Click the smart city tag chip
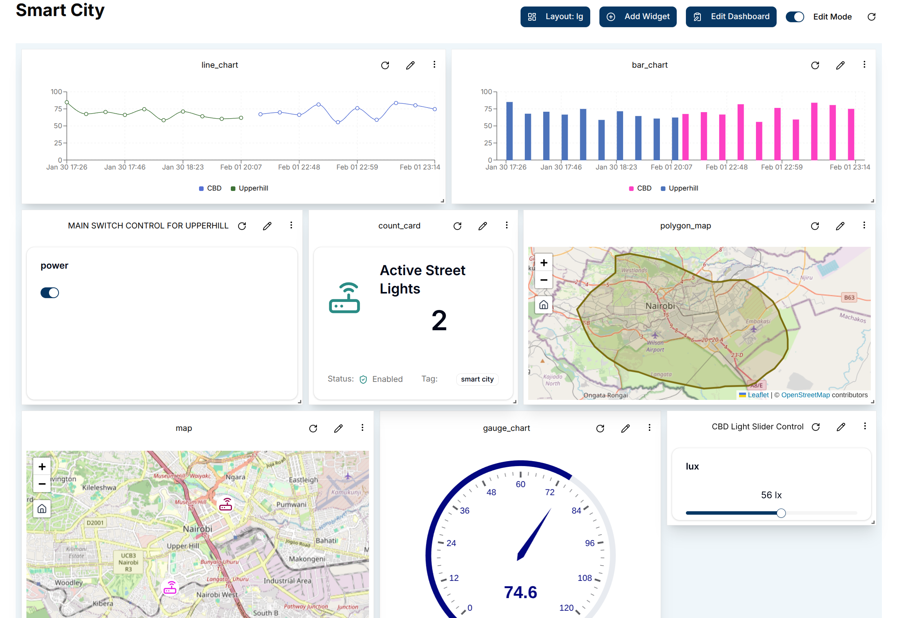 (x=477, y=379)
